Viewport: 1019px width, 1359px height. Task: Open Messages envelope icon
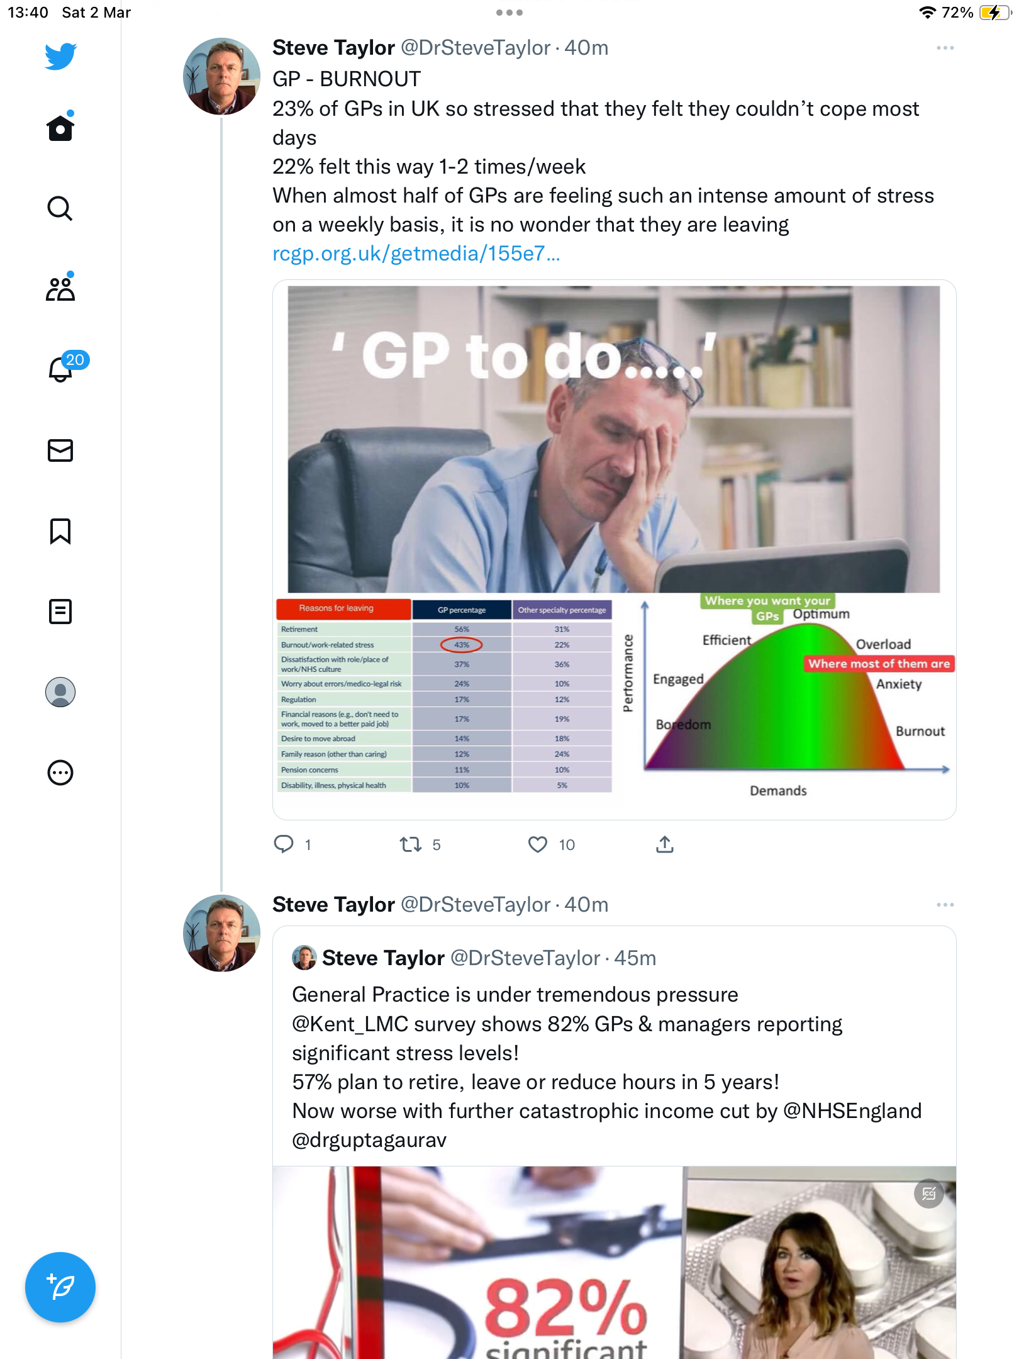point(60,450)
